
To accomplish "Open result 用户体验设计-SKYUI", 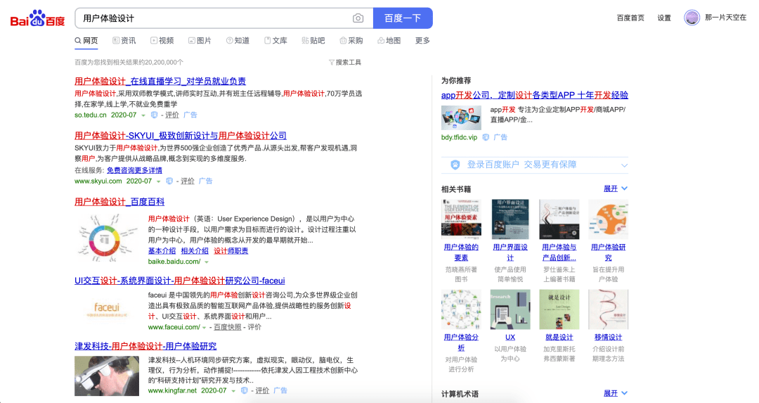I will click(181, 136).
